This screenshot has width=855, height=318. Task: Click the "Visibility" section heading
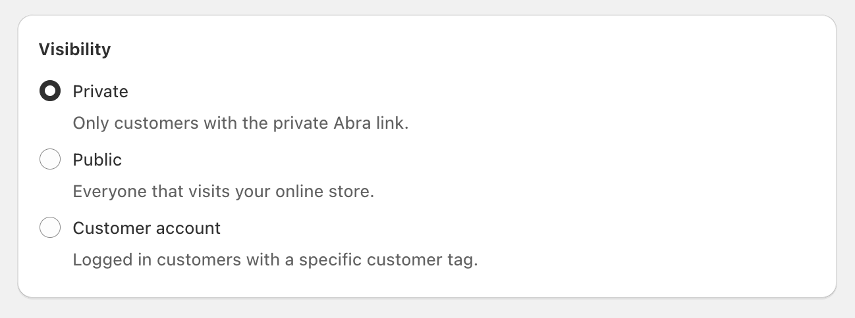coord(74,49)
